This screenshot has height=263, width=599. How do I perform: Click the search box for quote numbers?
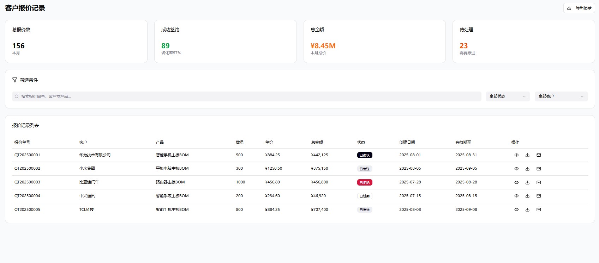pyautogui.click(x=246, y=96)
